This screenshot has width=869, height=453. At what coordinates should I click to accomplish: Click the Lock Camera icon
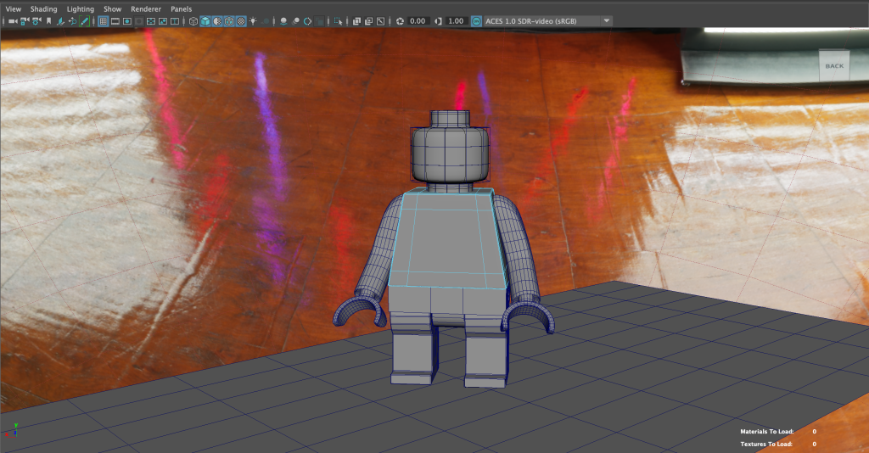(25, 21)
